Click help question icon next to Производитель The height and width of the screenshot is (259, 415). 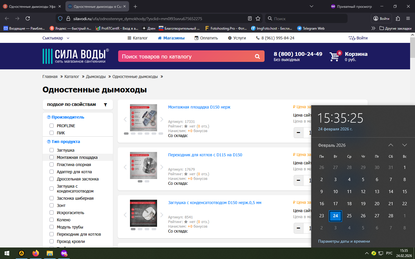click(x=49, y=117)
